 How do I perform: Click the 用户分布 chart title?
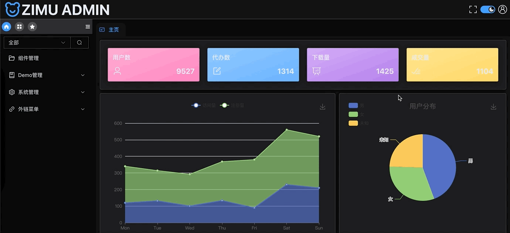tap(422, 106)
